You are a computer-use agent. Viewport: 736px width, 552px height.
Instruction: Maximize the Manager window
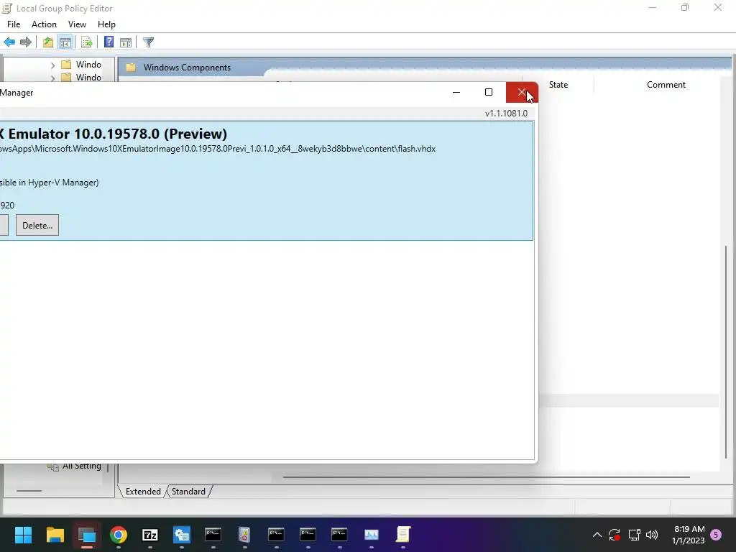tap(489, 92)
